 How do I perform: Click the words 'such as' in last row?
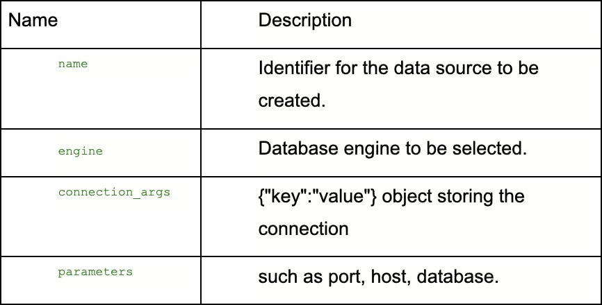click(x=290, y=277)
